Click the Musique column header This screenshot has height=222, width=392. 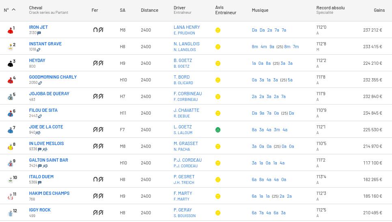pyautogui.click(x=260, y=10)
